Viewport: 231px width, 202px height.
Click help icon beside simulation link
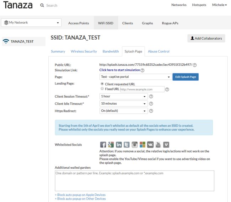[x=142, y=70]
